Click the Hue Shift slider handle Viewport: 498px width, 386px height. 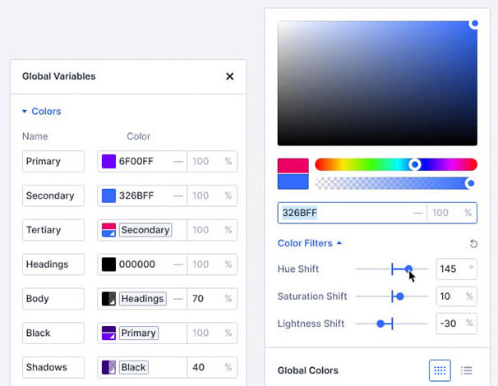[408, 269]
